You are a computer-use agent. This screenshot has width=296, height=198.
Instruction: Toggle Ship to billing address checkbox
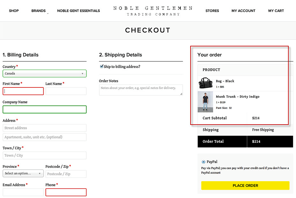click(x=102, y=66)
